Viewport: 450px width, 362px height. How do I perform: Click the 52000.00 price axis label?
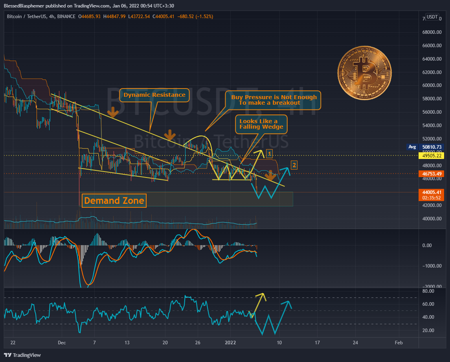pyautogui.click(x=432, y=139)
